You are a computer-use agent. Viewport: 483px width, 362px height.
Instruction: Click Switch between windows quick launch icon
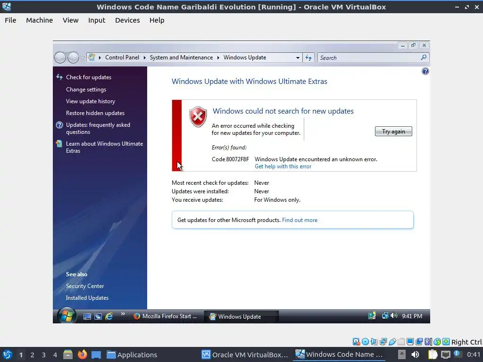pyautogui.click(x=98, y=316)
